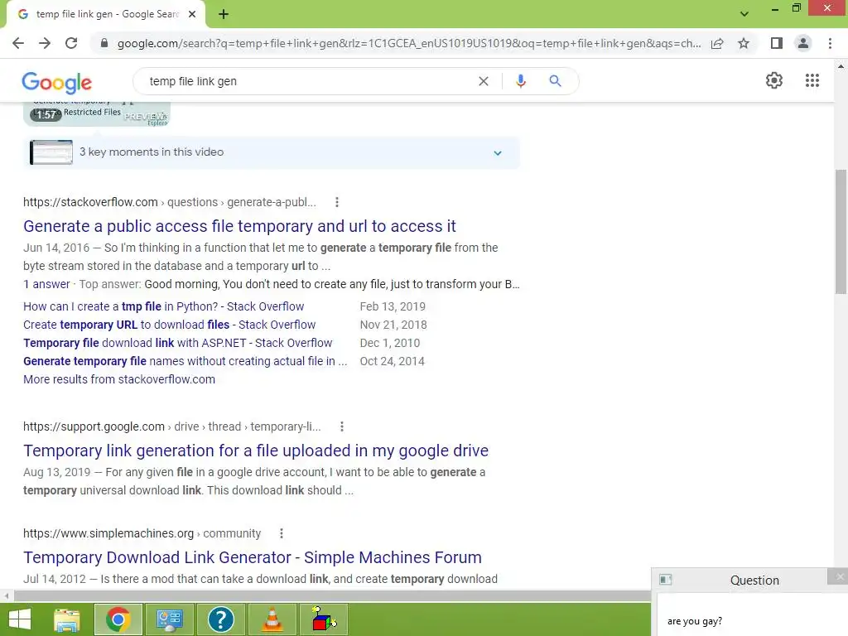Click the support.google.com breadcrumb URL
848x636 pixels.
(172, 426)
